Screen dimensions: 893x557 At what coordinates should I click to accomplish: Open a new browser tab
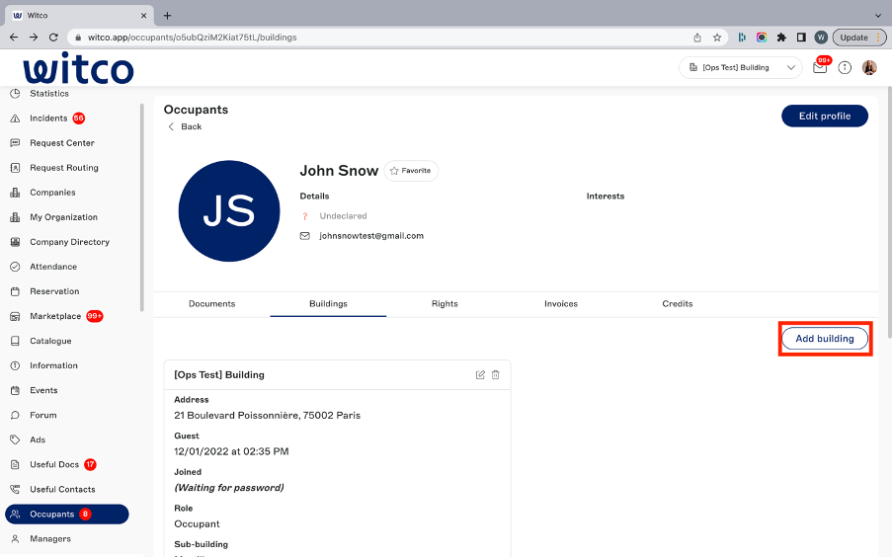167,16
